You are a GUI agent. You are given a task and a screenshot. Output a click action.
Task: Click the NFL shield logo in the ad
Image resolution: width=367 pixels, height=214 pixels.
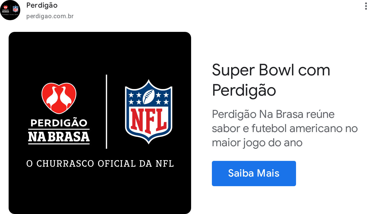pyautogui.click(x=149, y=112)
